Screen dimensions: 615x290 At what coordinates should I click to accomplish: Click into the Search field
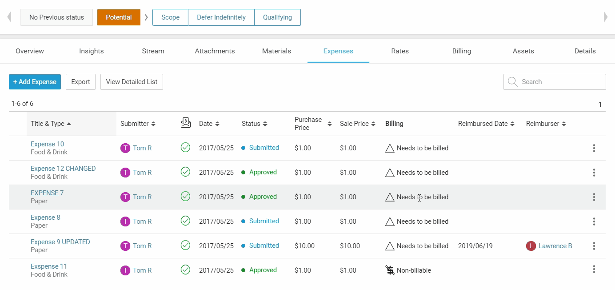(x=560, y=82)
